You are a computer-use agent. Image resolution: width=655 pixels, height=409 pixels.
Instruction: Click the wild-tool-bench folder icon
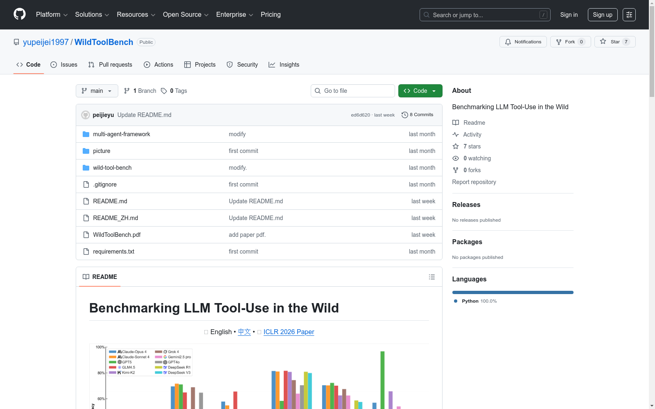pos(86,168)
